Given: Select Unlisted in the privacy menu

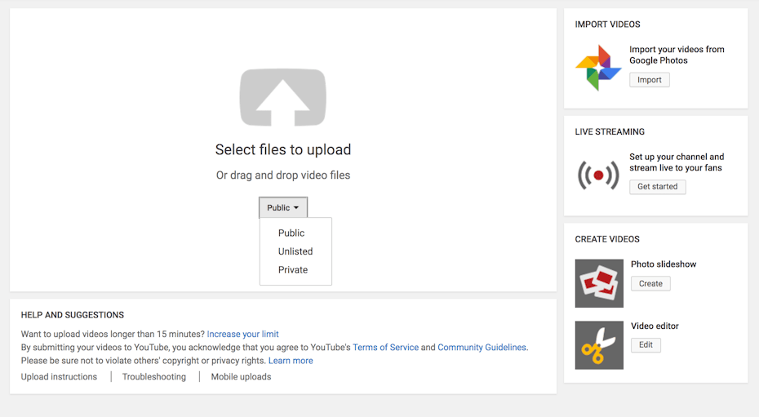Looking at the screenshot, I should pyautogui.click(x=295, y=251).
